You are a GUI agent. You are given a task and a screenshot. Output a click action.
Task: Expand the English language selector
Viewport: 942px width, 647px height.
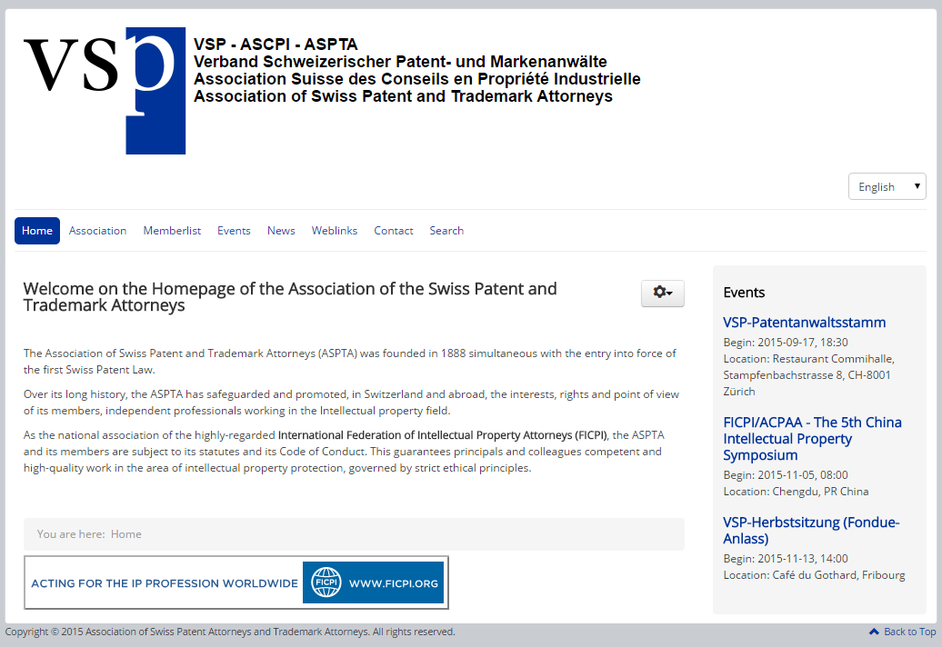click(887, 186)
